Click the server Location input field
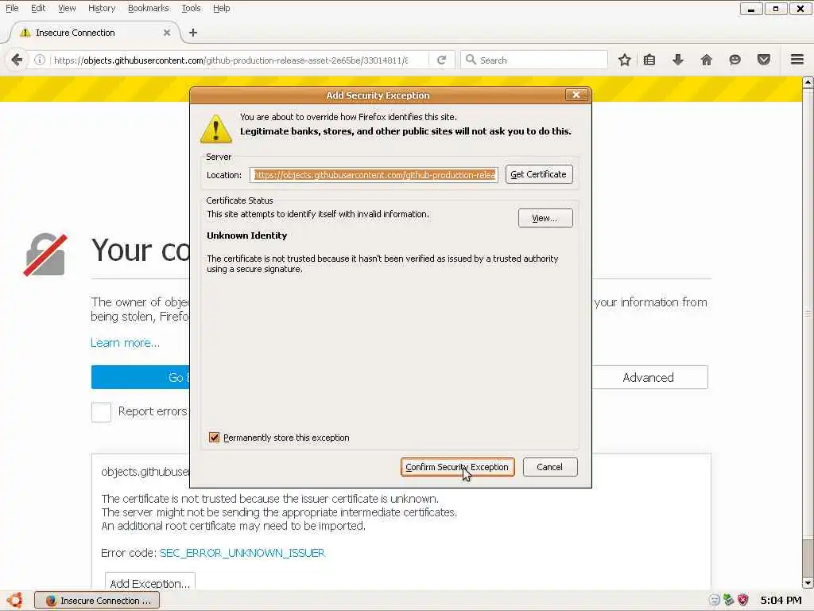The width and height of the screenshot is (814, 611). pos(374,174)
